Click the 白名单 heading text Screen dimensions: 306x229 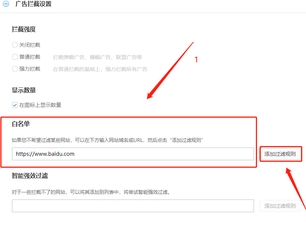(x=21, y=124)
